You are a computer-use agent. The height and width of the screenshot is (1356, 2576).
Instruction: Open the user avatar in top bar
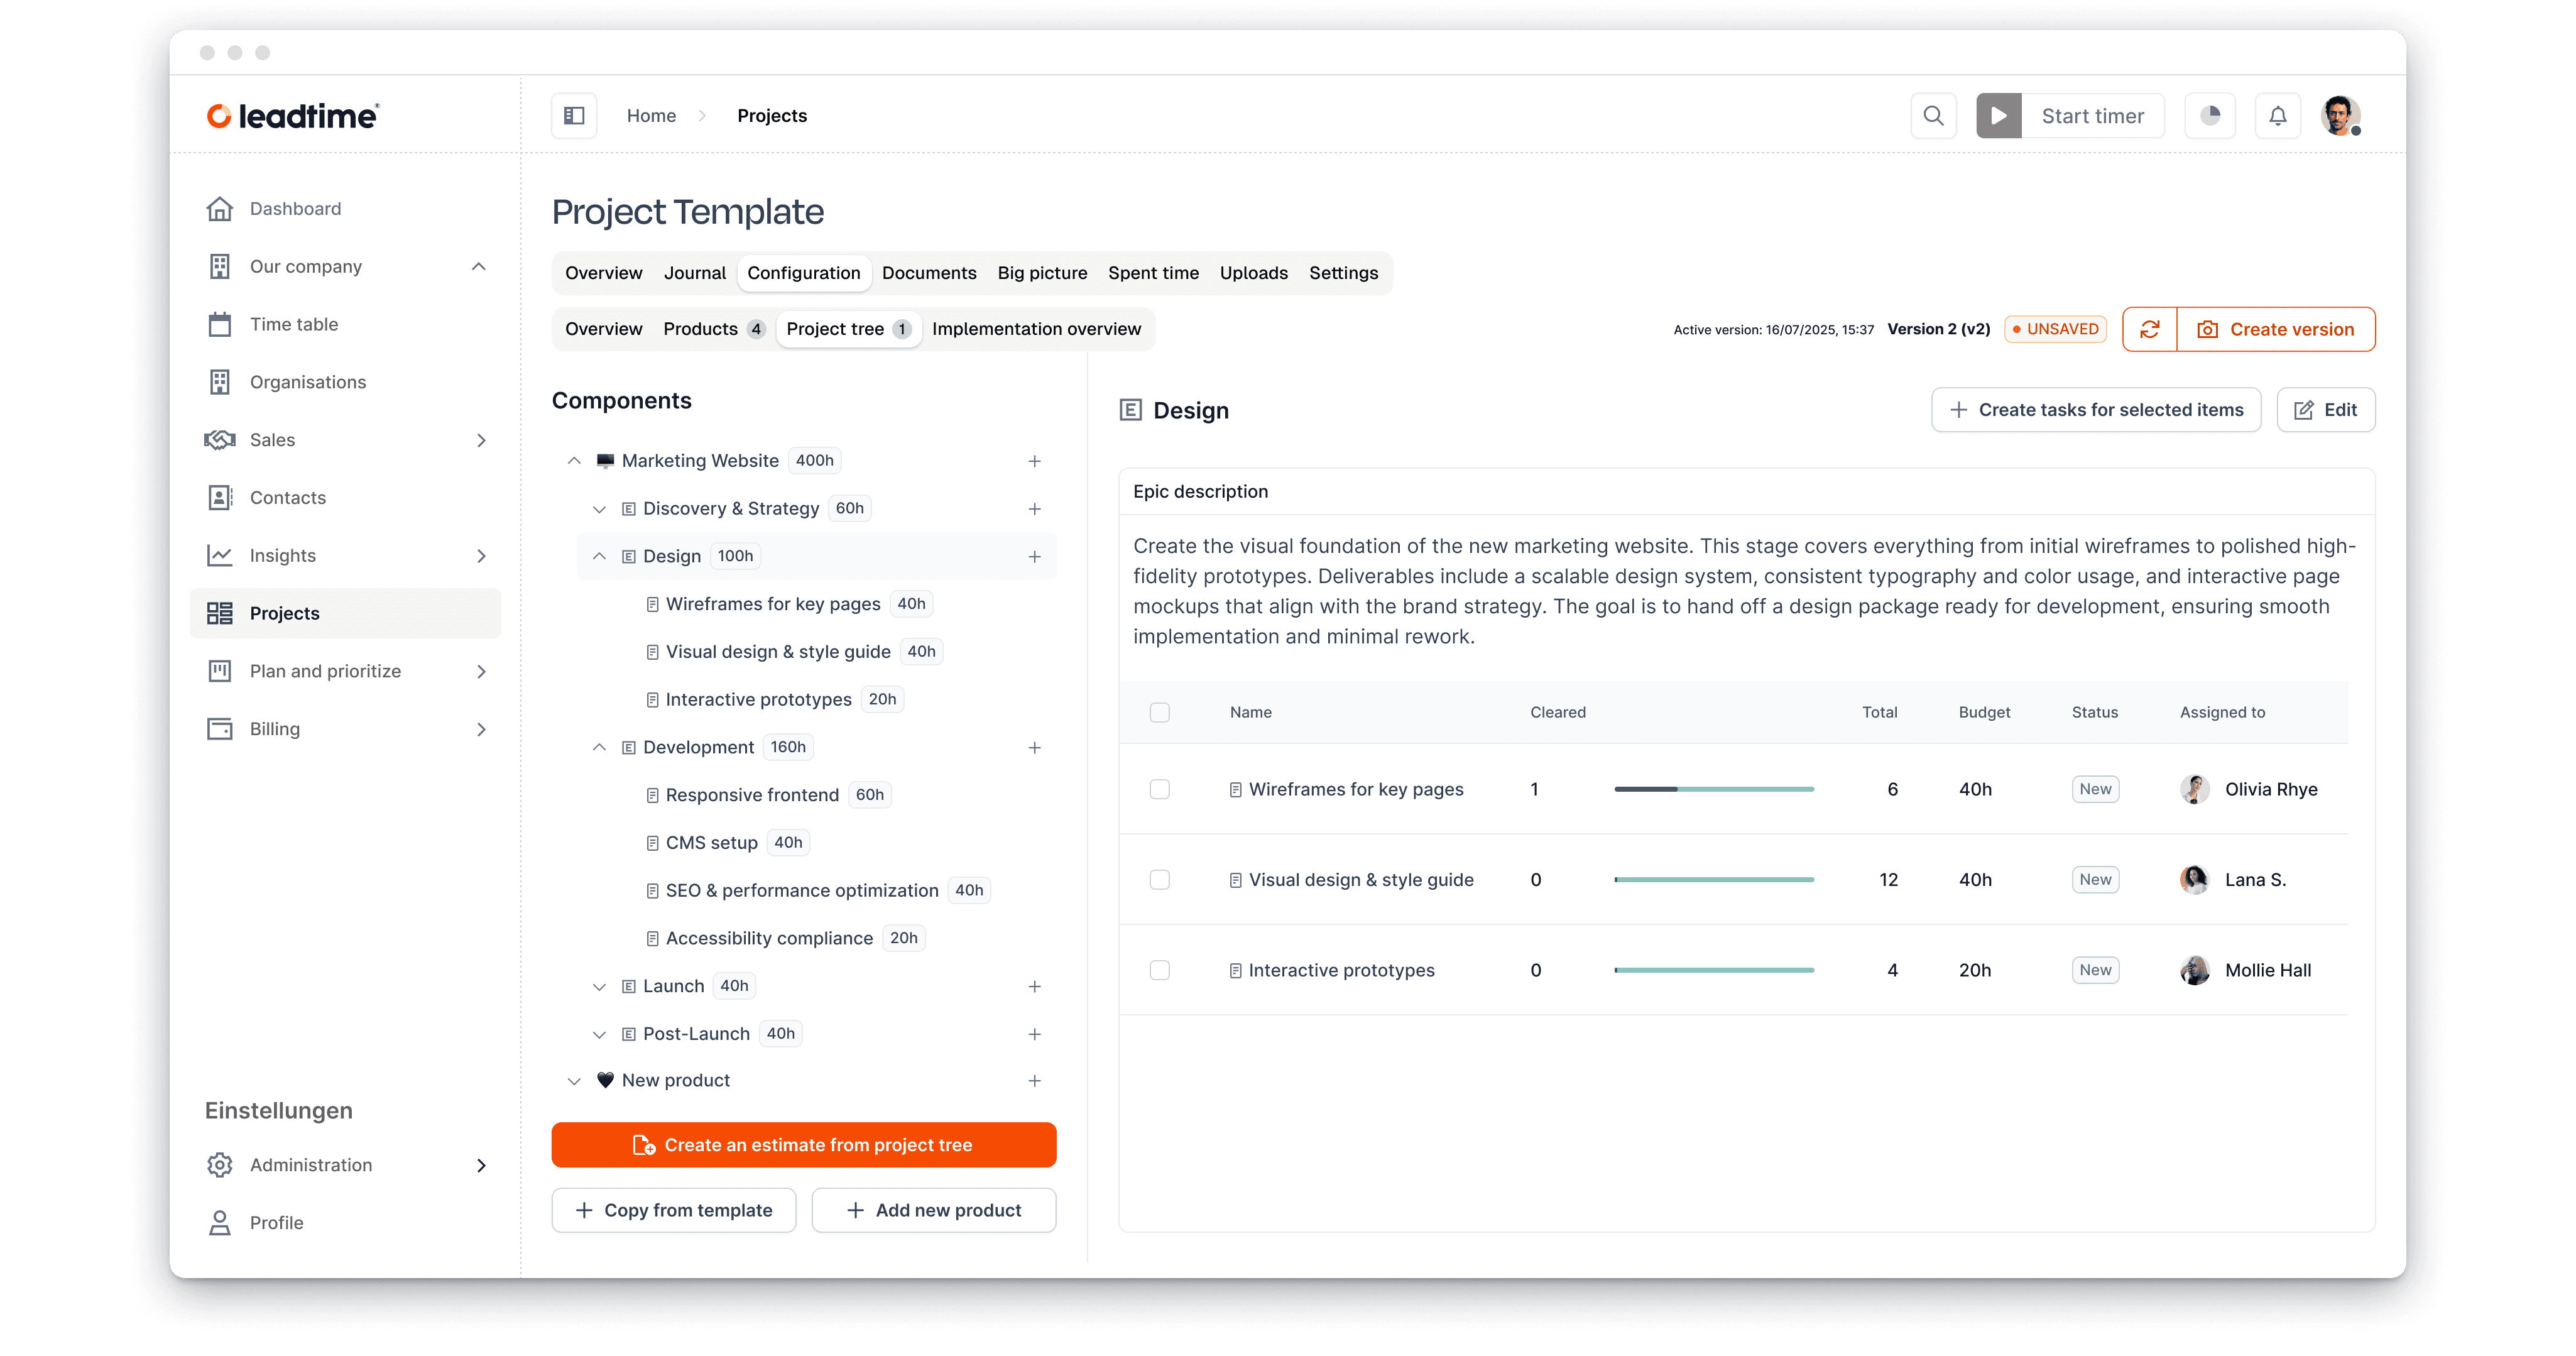click(x=2339, y=116)
